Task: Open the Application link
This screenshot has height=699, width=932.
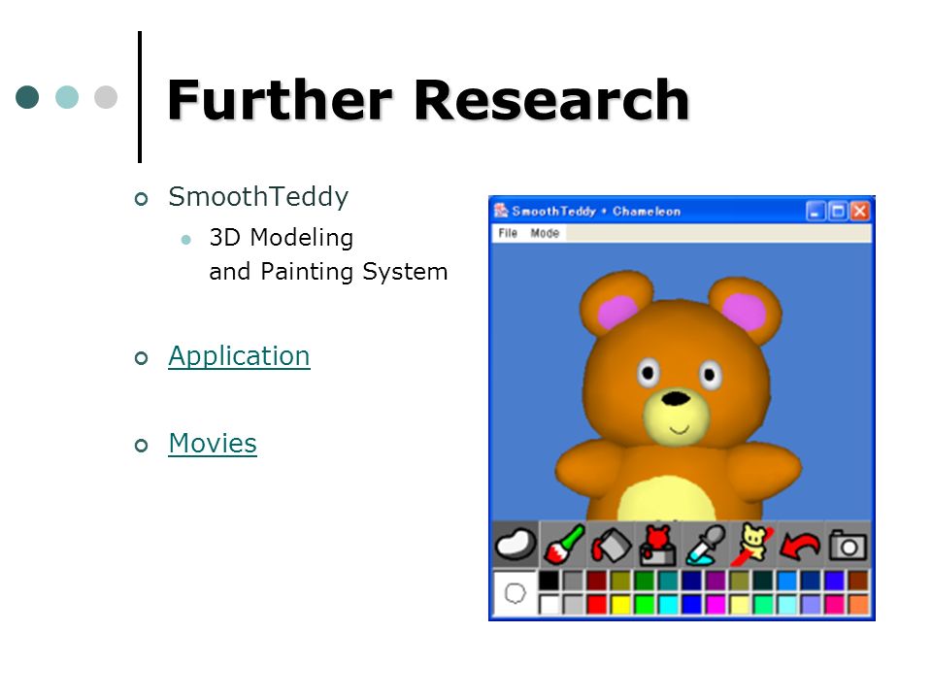Action: coord(239,356)
